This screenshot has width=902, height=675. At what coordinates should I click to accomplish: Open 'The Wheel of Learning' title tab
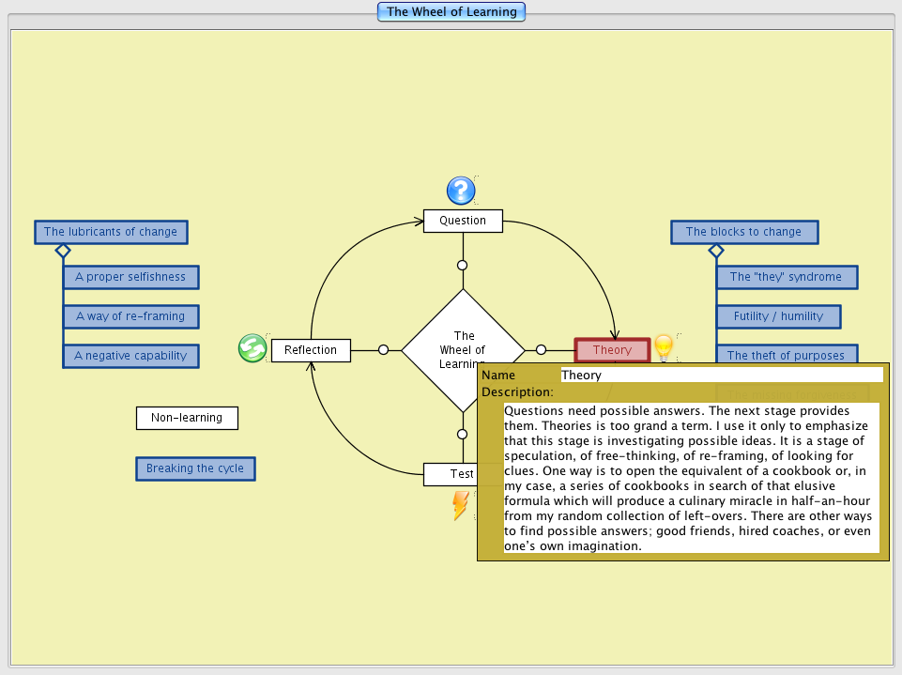[x=451, y=12]
